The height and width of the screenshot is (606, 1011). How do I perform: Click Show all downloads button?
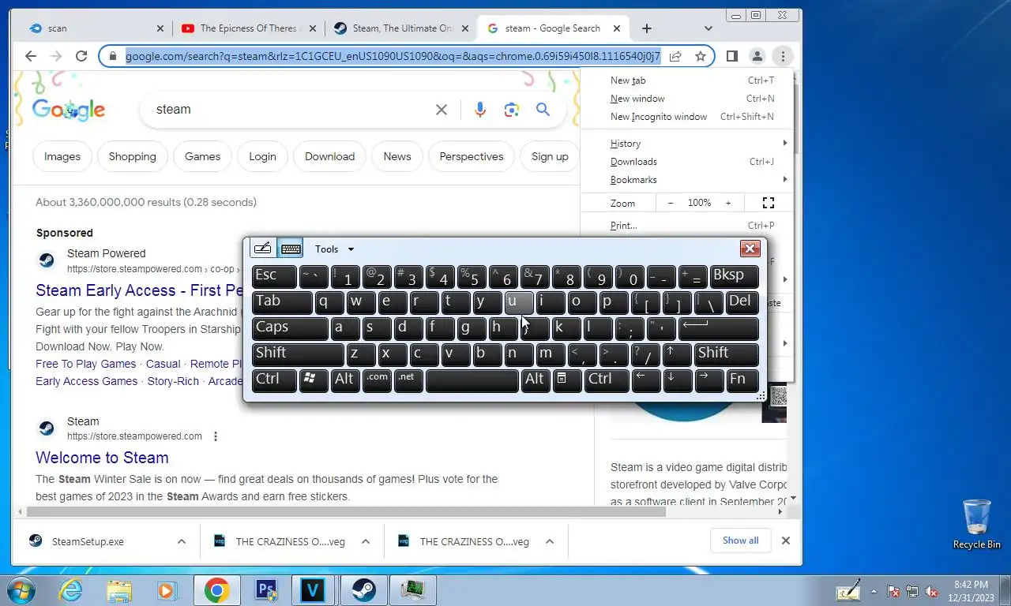point(740,541)
